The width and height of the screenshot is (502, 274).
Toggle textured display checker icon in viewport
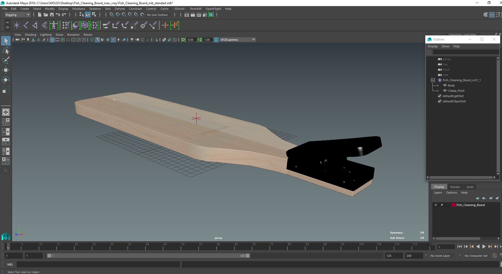(113, 40)
